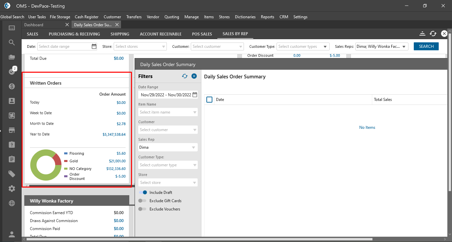Click the user tasks icon with badge 2

pyautogui.click(x=12, y=71)
